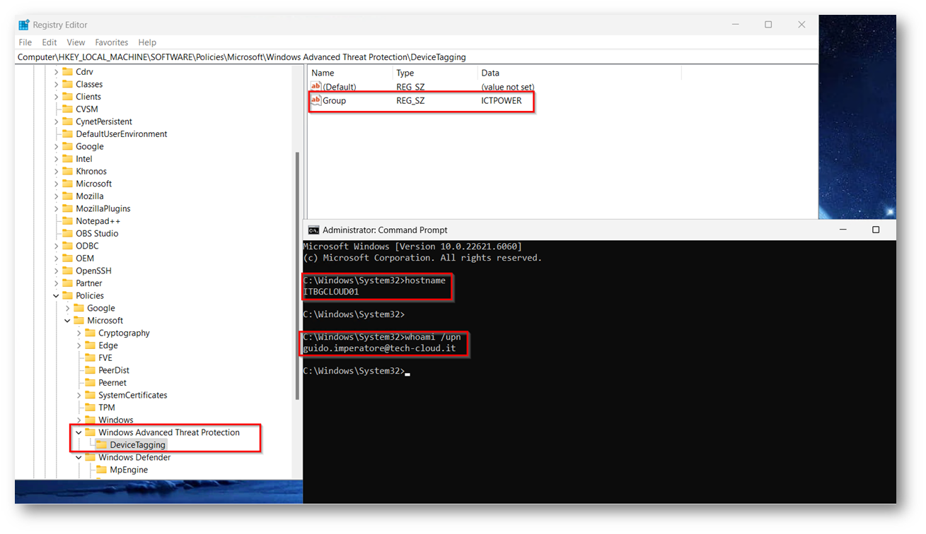Click the Intel key folder icon
Screen dimensions: 926x534
68,159
